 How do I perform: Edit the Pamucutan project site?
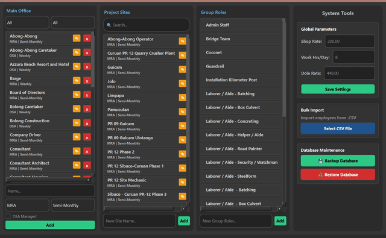coord(182,111)
